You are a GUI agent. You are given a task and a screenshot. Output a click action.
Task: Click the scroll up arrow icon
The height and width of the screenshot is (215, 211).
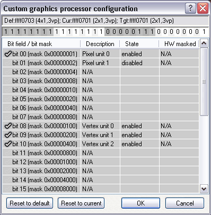[x=204, y=43]
